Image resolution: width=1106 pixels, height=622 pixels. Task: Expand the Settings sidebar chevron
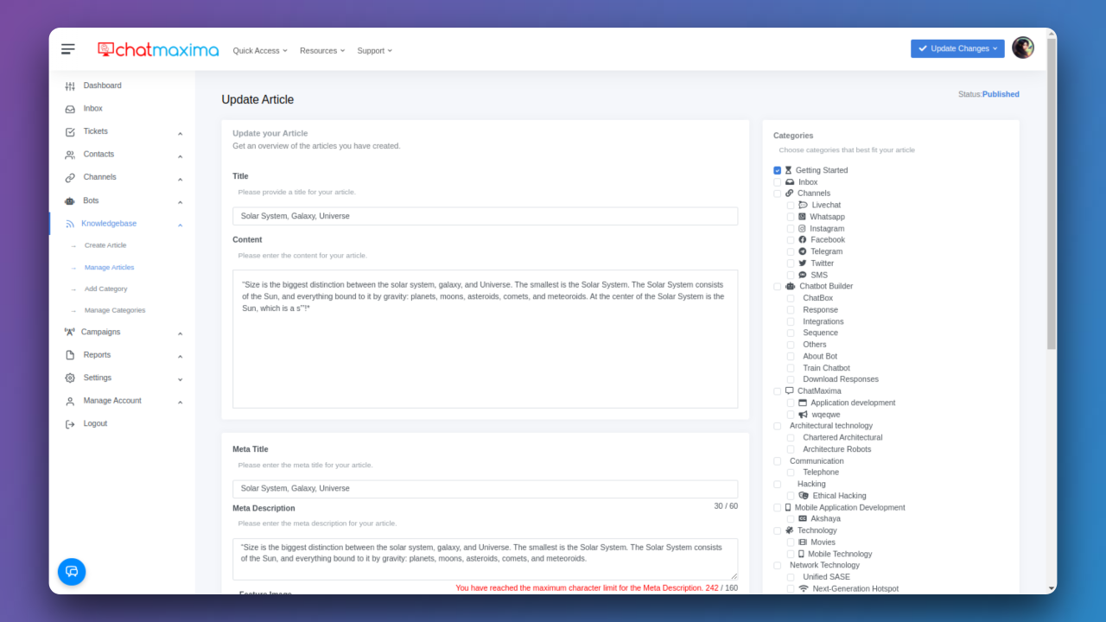(180, 379)
